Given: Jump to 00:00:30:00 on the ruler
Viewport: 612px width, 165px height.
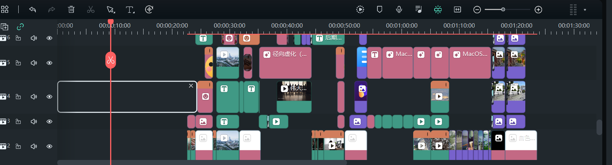Looking at the screenshot, I should pyautogui.click(x=230, y=25).
